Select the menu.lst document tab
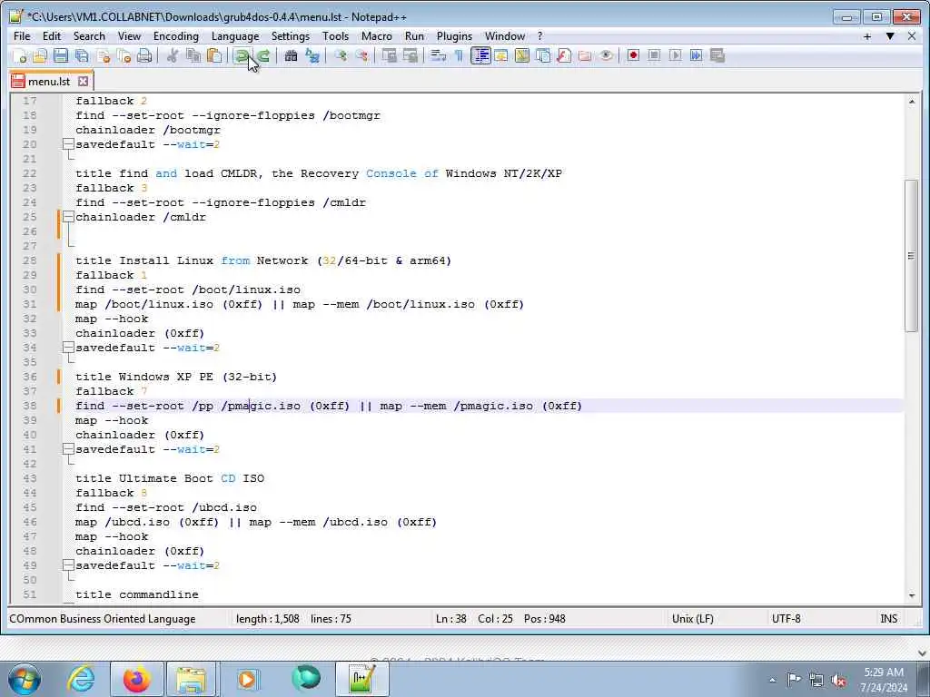Screen dimensions: 930x697 [49, 81]
